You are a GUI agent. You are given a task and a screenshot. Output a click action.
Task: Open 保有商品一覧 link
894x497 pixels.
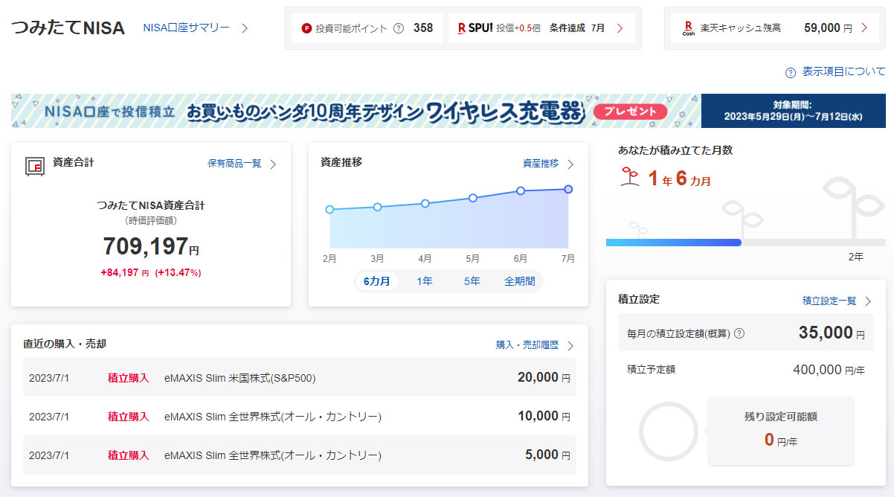click(x=242, y=164)
